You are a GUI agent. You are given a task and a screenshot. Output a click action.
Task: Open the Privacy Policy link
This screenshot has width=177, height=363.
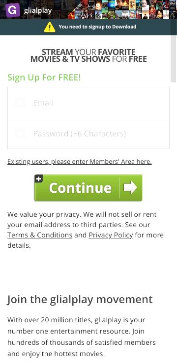click(x=111, y=235)
